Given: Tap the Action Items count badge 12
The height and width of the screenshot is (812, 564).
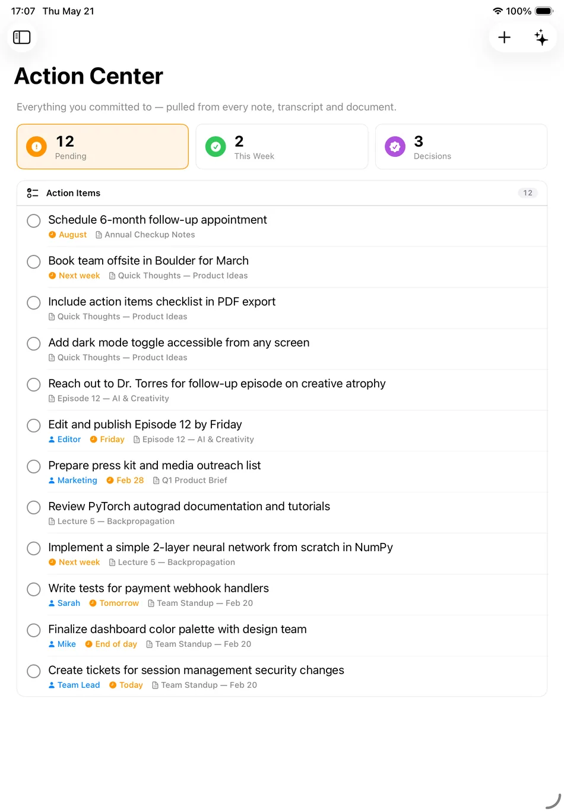Looking at the screenshot, I should [528, 193].
